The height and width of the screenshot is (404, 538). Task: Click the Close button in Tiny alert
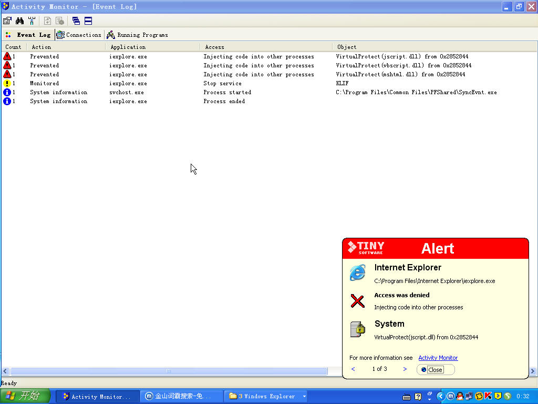[436, 370]
